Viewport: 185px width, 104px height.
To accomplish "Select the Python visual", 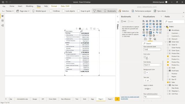I will point(157,33).
